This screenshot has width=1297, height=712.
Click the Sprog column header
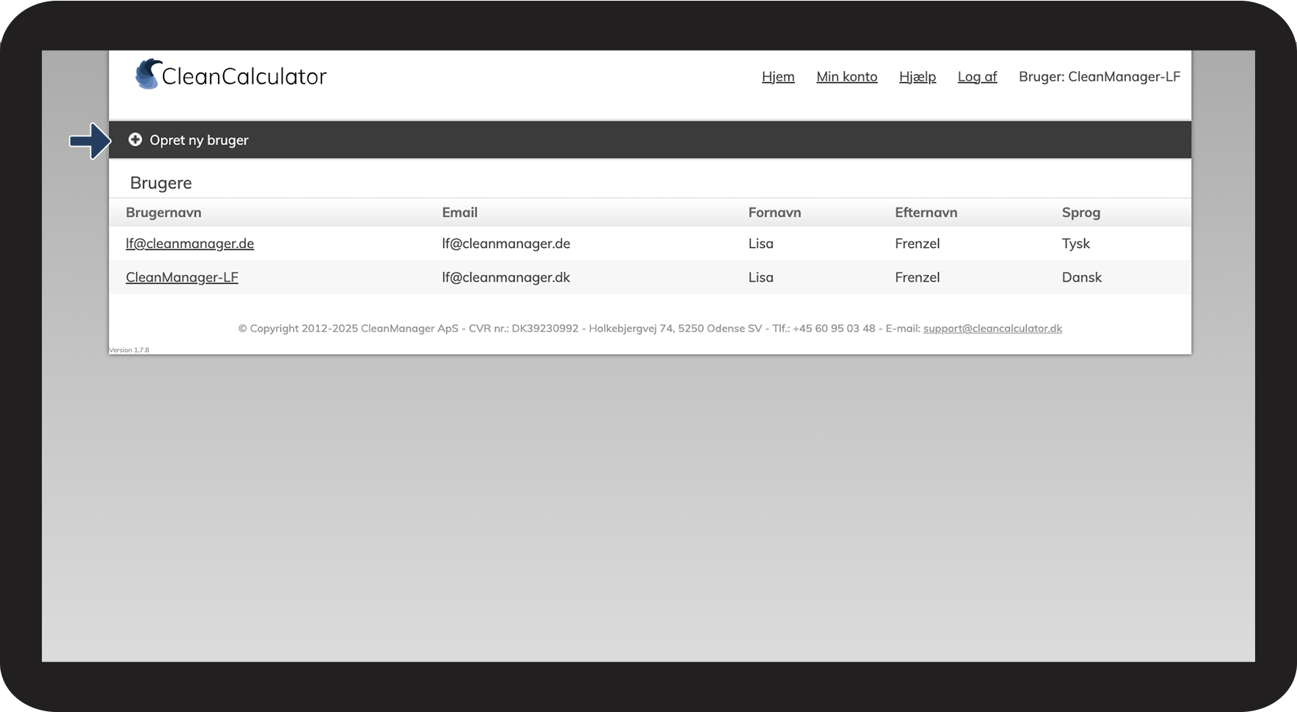pyautogui.click(x=1080, y=213)
